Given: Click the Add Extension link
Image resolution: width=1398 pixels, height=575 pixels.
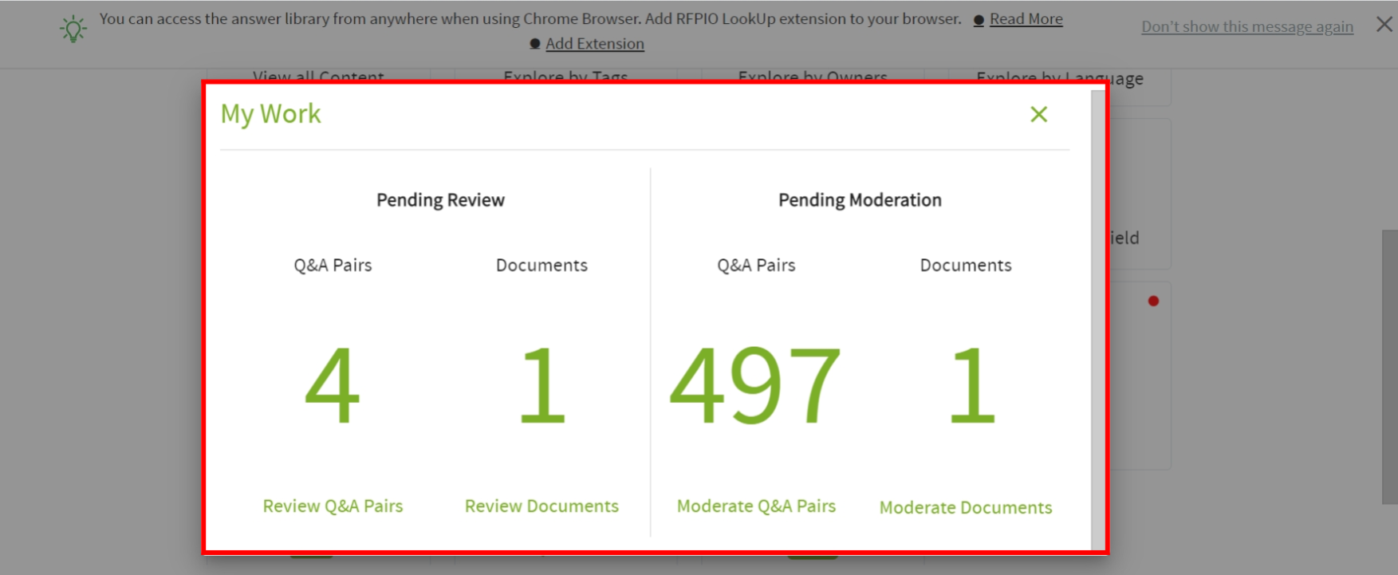Looking at the screenshot, I should click(594, 44).
